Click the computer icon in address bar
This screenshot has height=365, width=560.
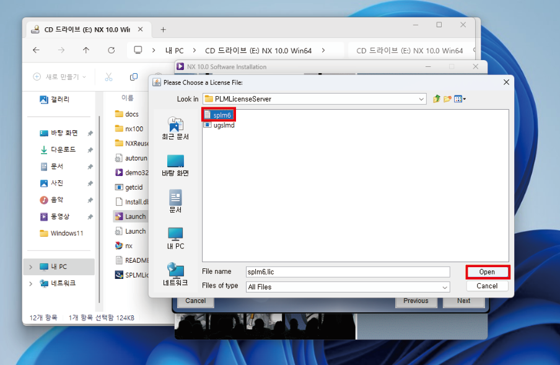(x=138, y=50)
